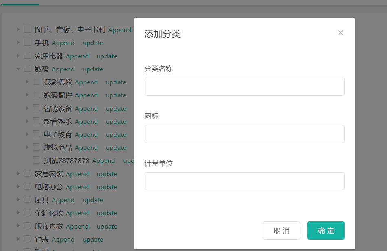
Task: Click Append next to 家用电器
Action: point(77,56)
